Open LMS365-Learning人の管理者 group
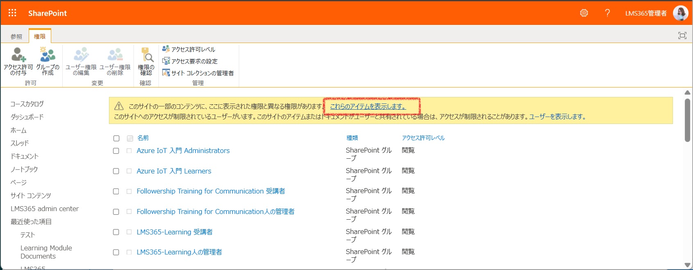The image size is (693, 270). [x=179, y=252]
